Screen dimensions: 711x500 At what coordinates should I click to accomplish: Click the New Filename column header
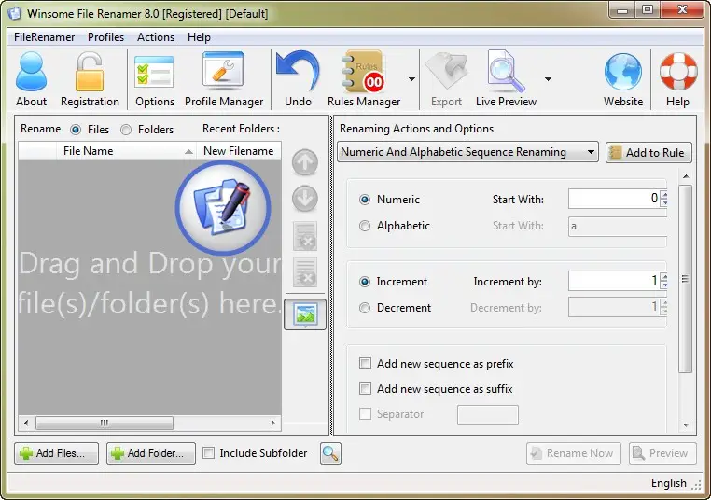tap(239, 151)
